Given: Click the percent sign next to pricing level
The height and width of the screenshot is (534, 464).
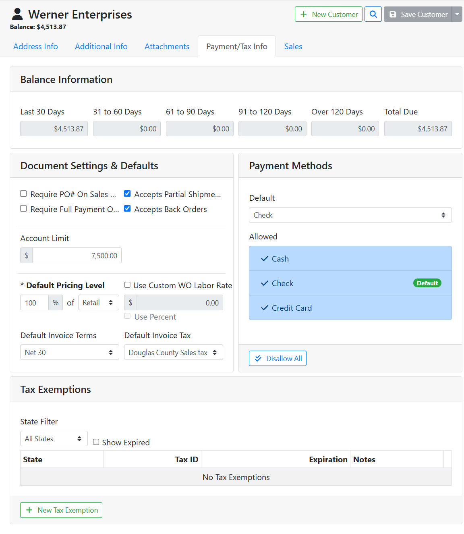Looking at the screenshot, I should coord(56,303).
